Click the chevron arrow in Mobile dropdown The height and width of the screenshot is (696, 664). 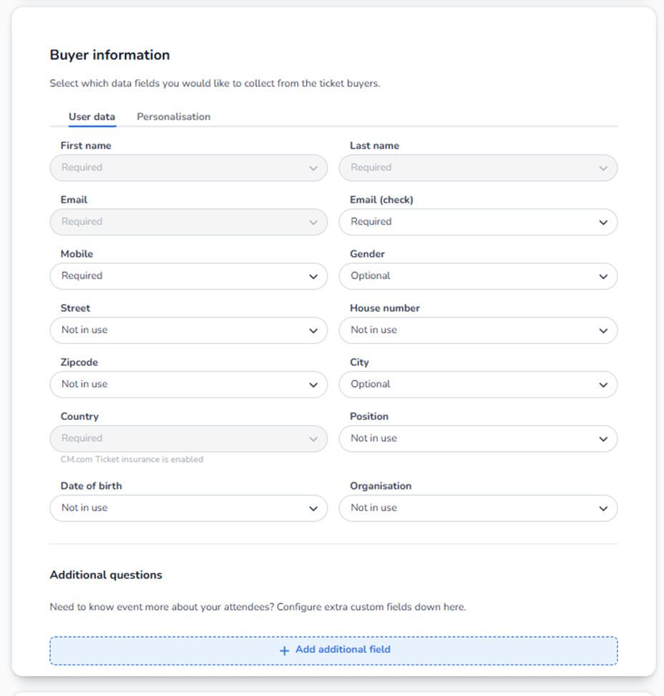pos(313,277)
